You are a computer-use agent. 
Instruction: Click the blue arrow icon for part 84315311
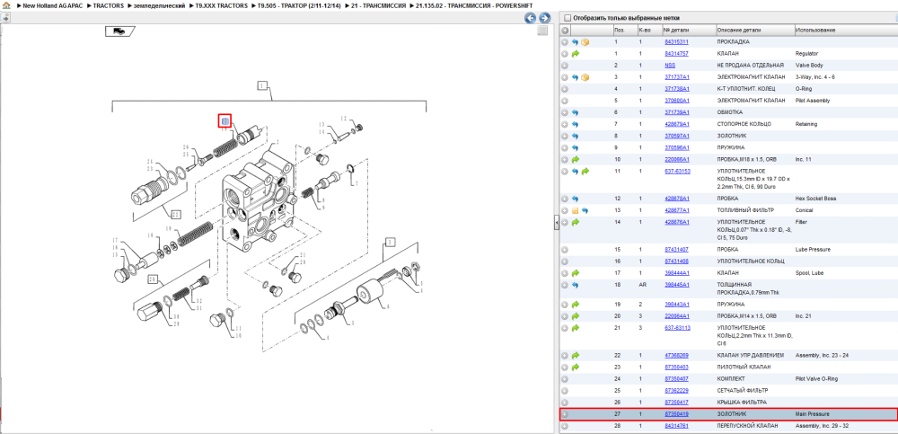[576, 42]
